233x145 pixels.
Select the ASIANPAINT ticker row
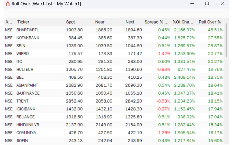[x=114, y=85]
